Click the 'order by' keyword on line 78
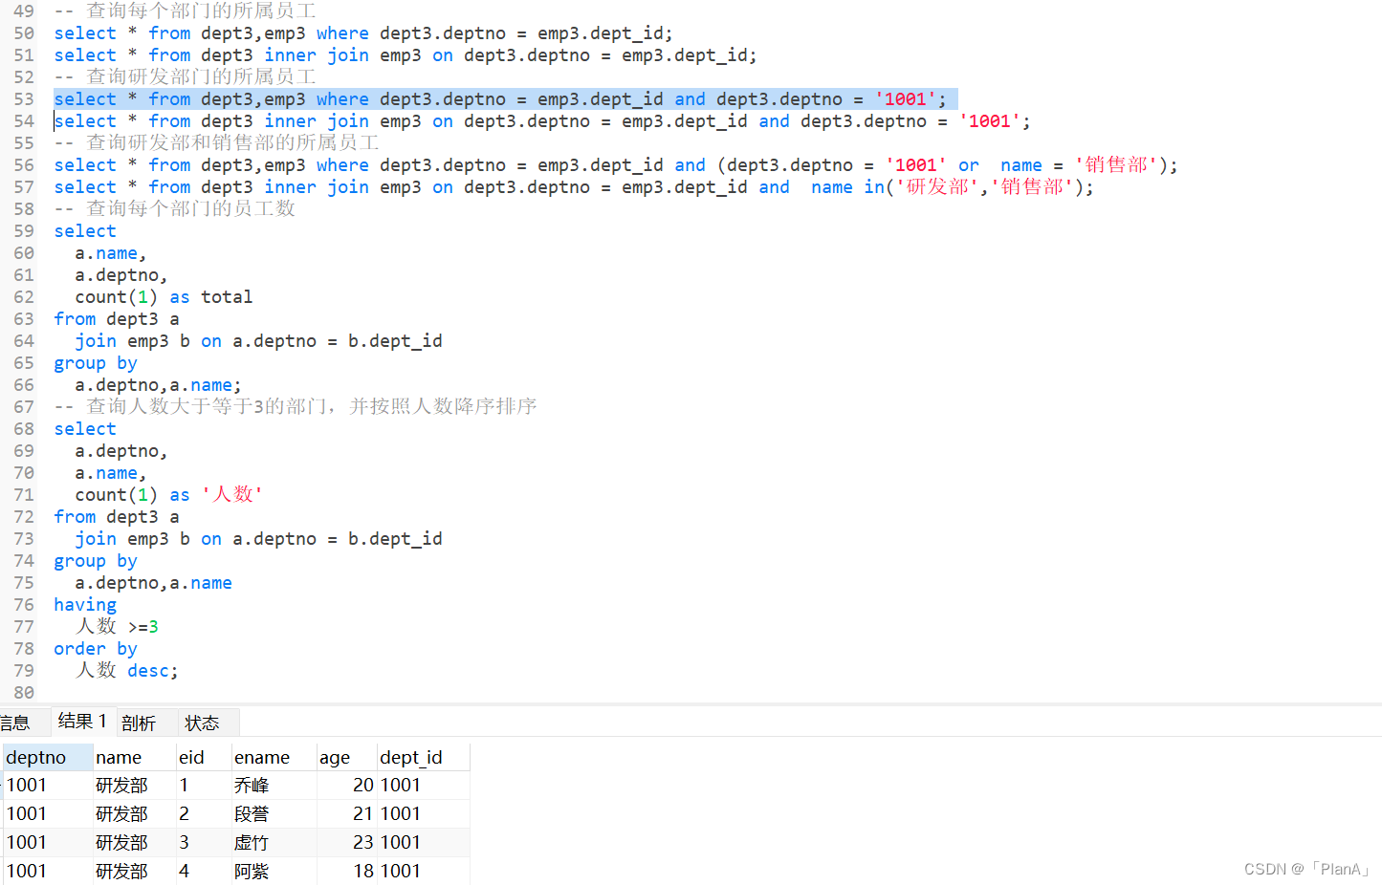The height and width of the screenshot is (885, 1382). point(96,649)
